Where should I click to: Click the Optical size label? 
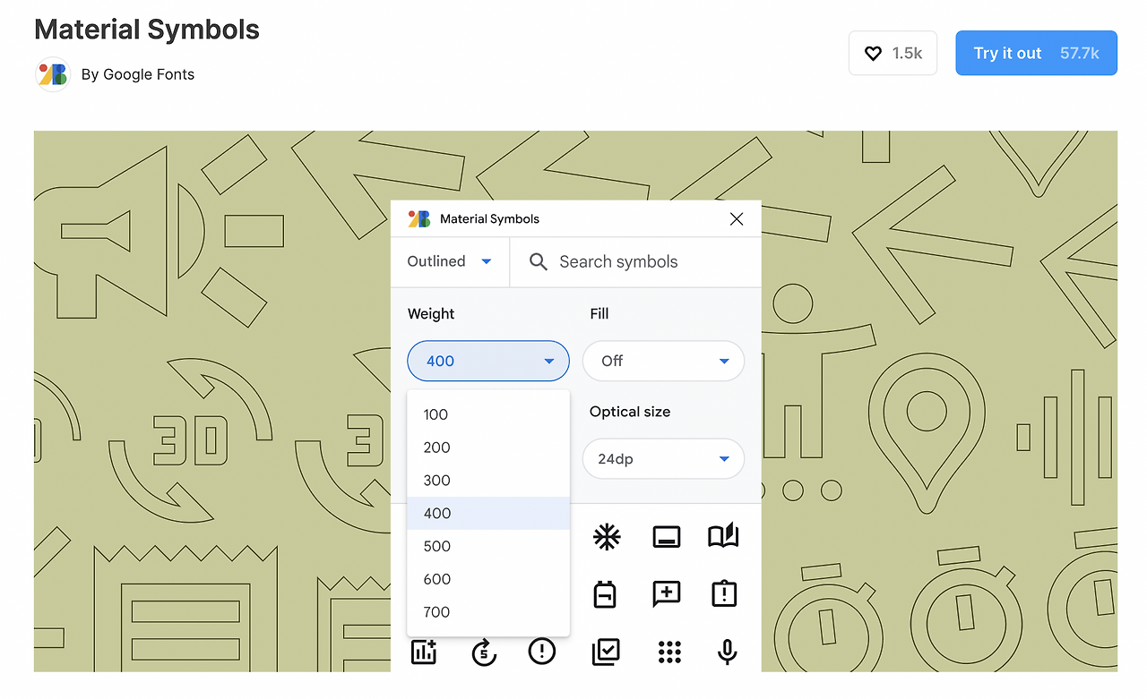coord(630,412)
